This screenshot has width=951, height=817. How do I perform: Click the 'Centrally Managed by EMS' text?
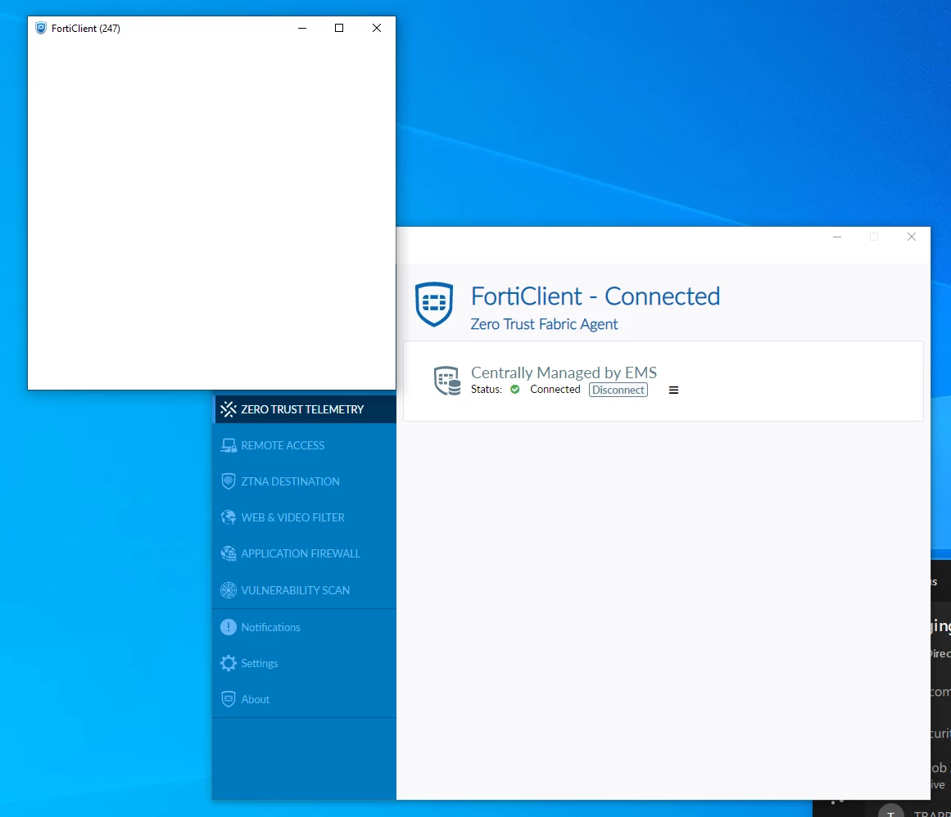[x=564, y=372]
